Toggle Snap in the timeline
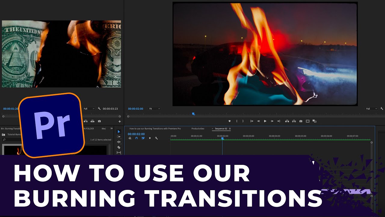The image size is (385, 217). point(137,138)
